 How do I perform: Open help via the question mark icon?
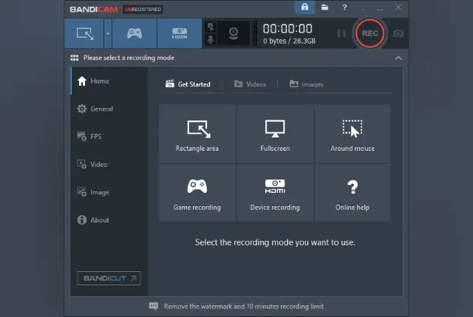(x=345, y=8)
